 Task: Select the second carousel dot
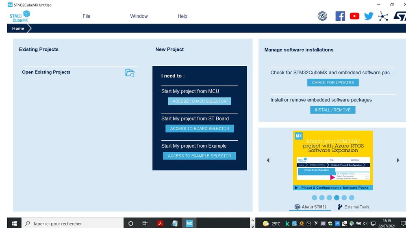(322, 198)
